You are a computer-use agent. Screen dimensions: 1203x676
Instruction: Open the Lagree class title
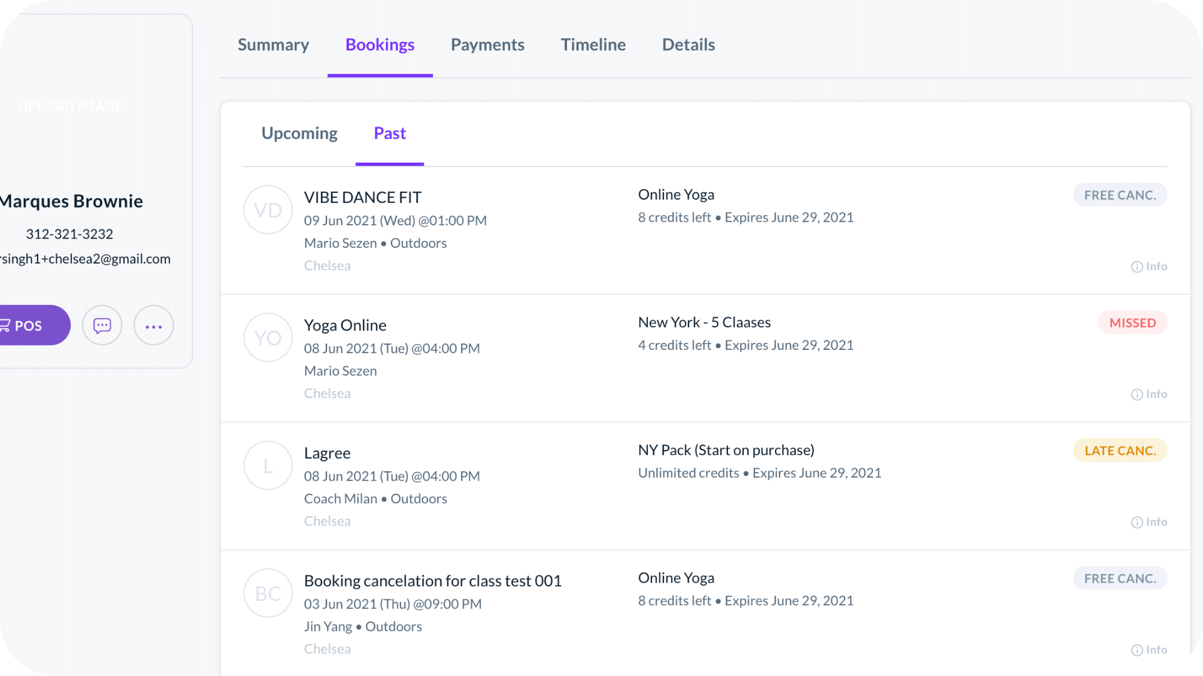(327, 453)
